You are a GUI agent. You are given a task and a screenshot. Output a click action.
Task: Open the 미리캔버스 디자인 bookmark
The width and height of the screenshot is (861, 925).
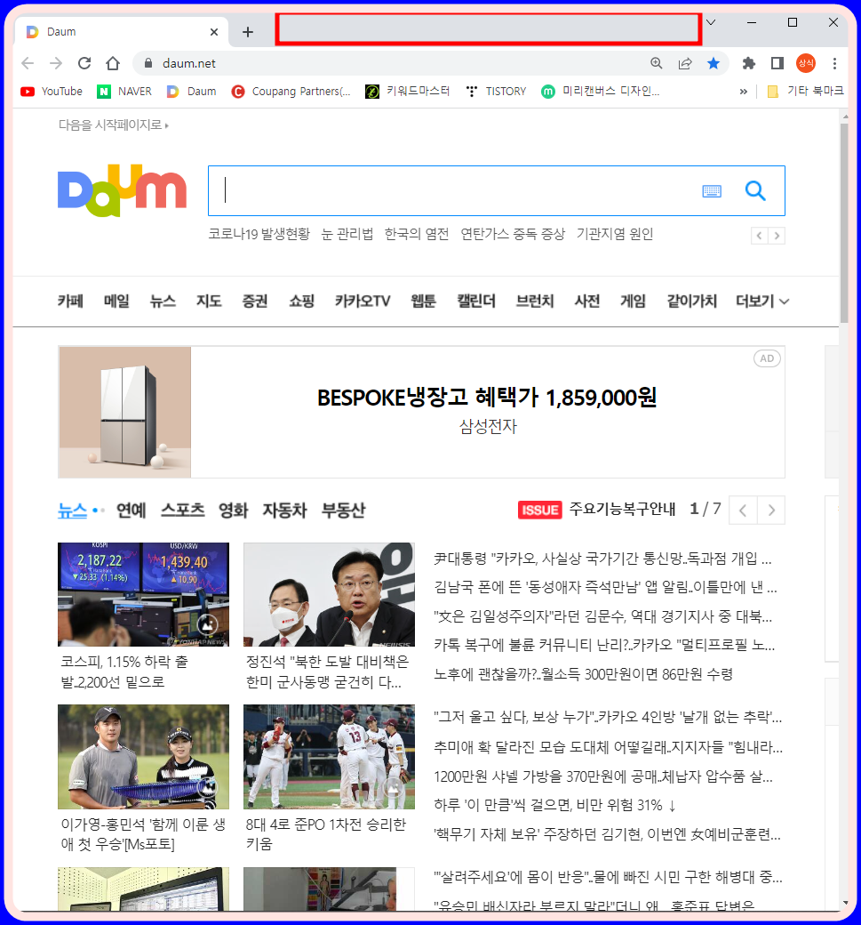point(600,92)
